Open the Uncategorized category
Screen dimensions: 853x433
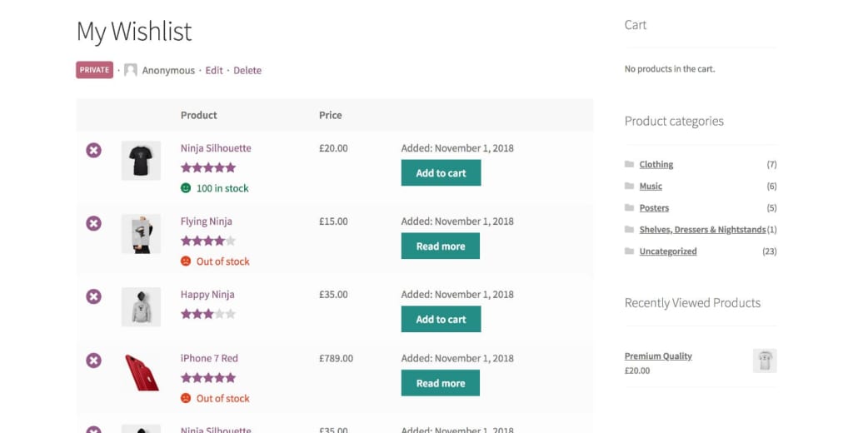(x=668, y=251)
